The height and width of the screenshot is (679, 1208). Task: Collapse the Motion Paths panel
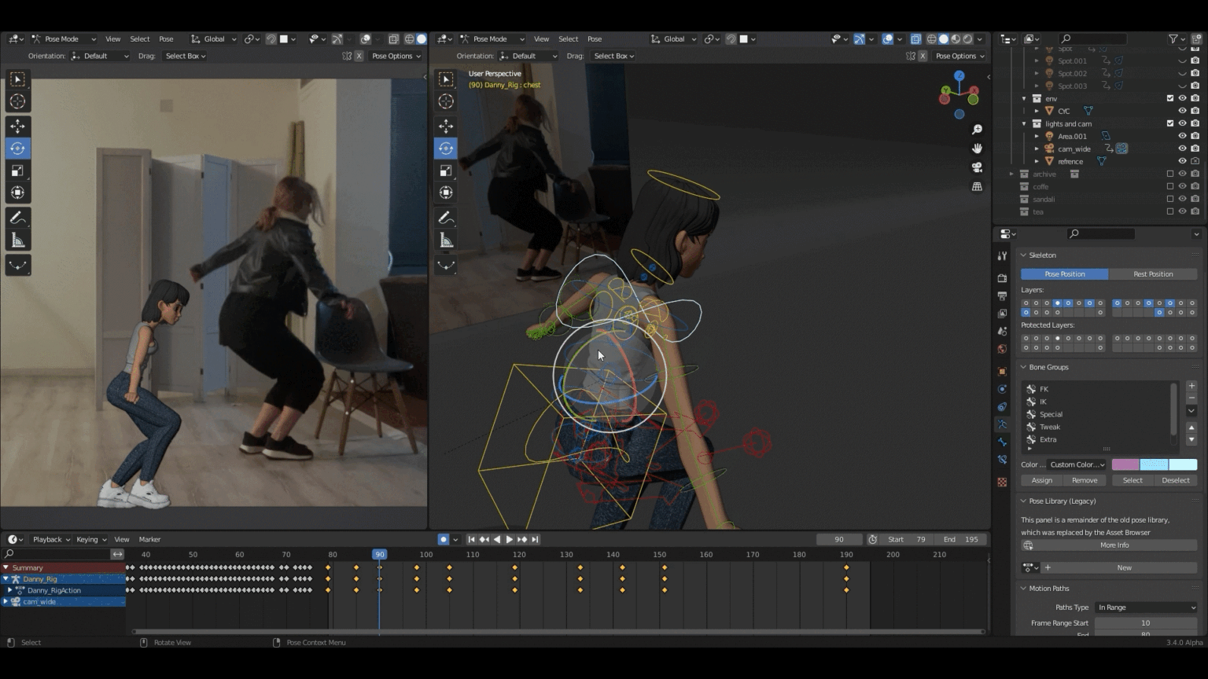click(1023, 589)
